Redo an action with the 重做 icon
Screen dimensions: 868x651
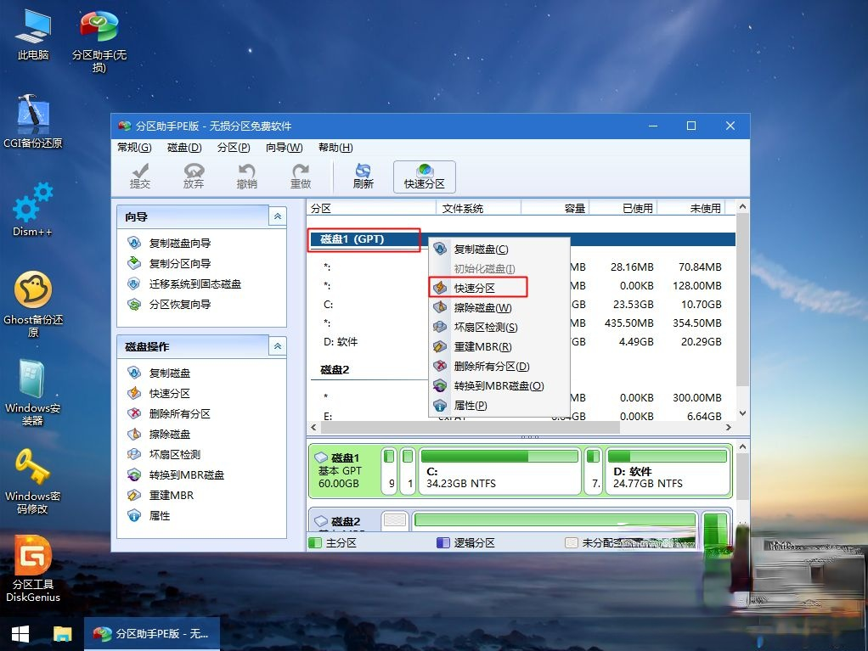tap(300, 176)
